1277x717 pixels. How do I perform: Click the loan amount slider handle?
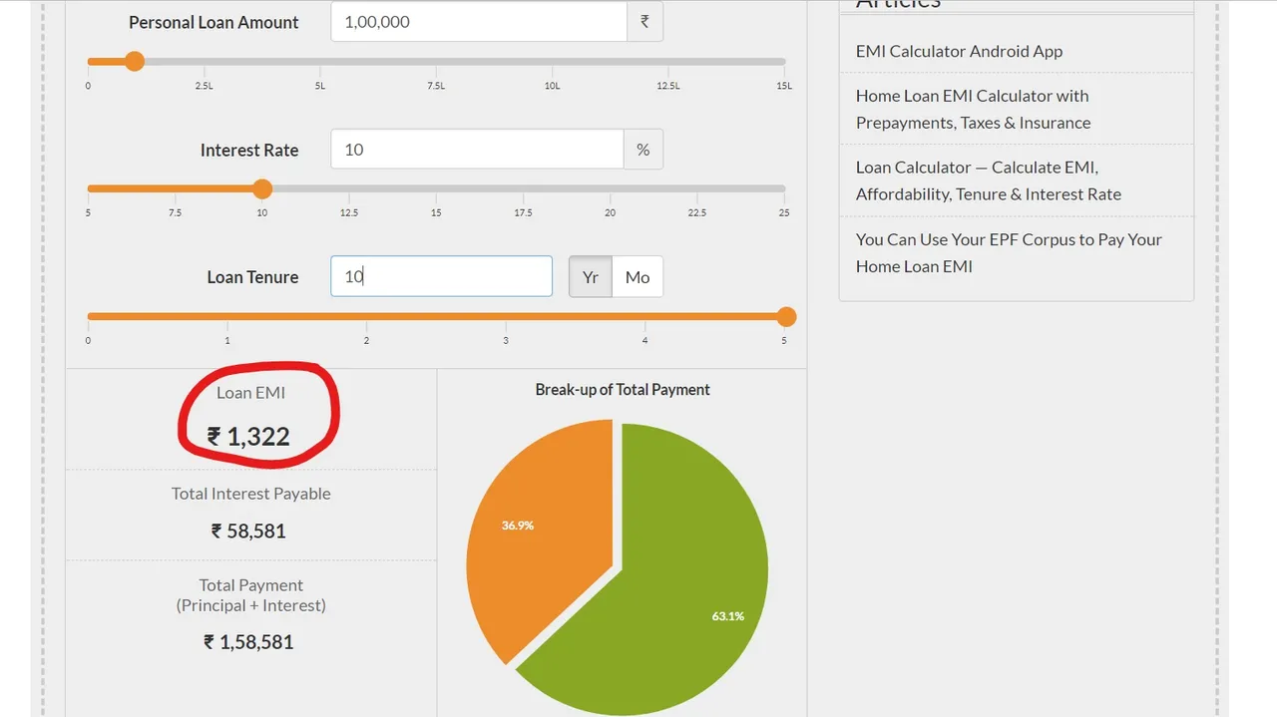tap(135, 62)
